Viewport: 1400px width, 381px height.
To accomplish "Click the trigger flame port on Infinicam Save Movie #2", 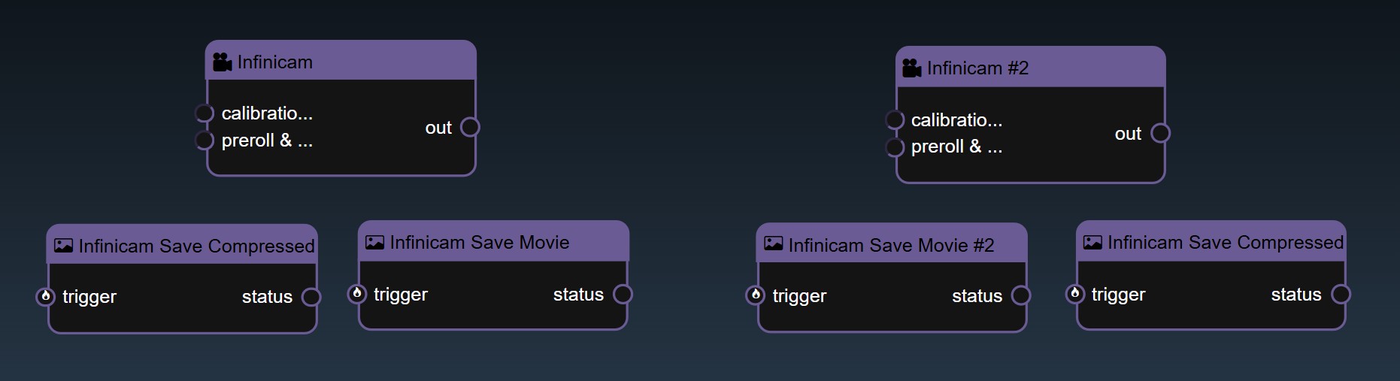I will click(x=756, y=295).
